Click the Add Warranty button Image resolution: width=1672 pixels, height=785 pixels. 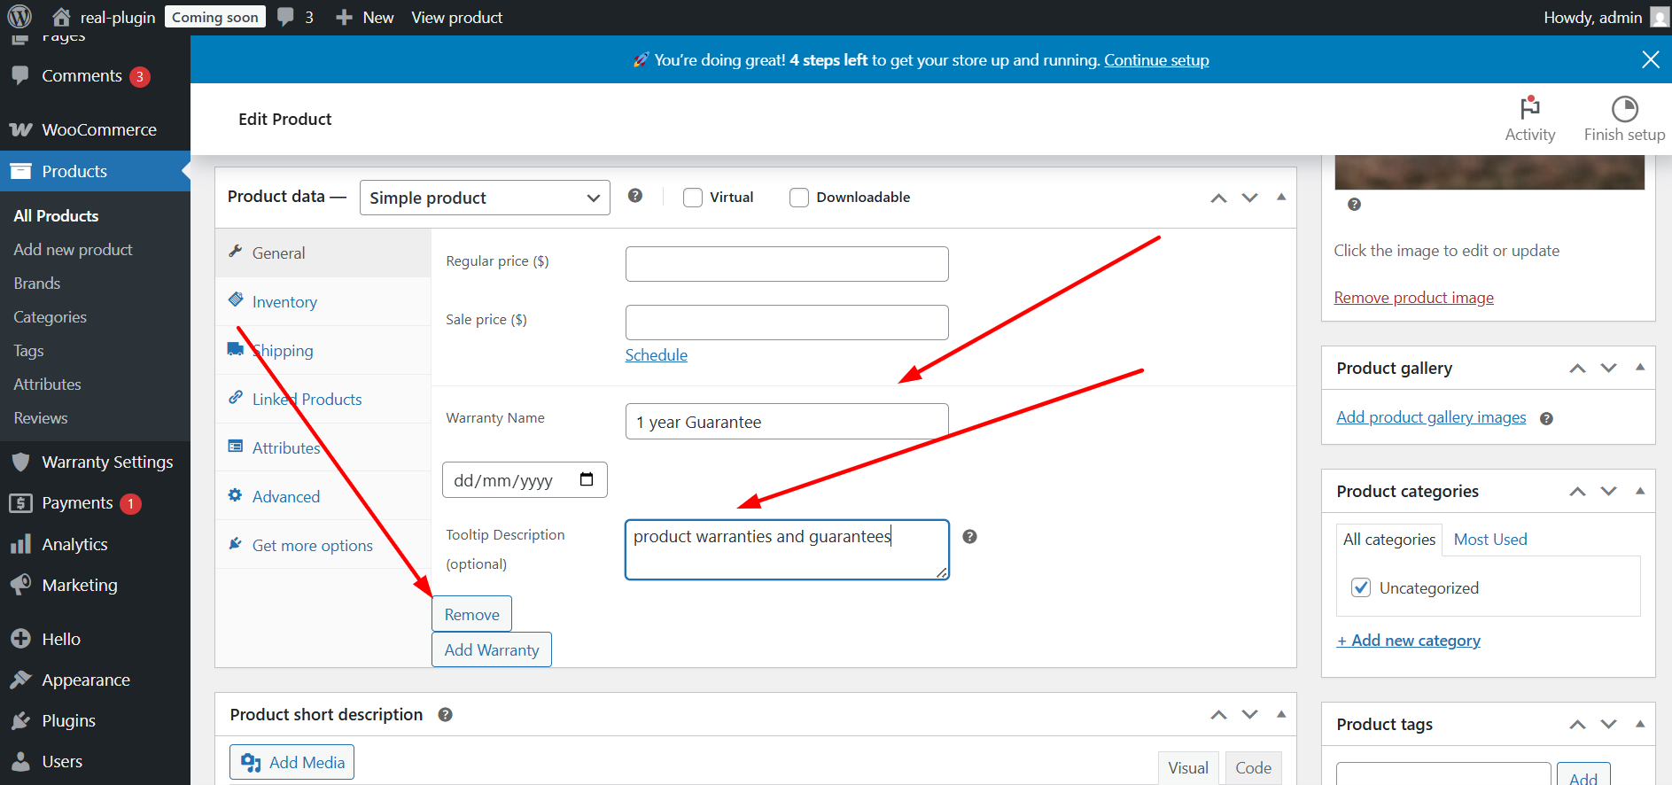pos(492,649)
